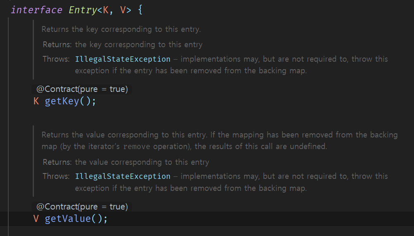Click the 'Throws:' label in getKey docs
This screenshot has height=236, width=414.
56,59
